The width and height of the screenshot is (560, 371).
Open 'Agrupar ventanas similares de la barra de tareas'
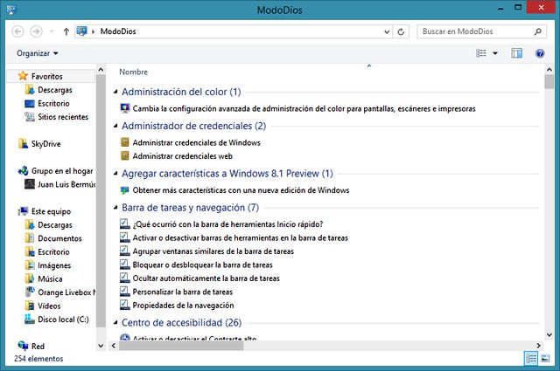pos(213,251)
